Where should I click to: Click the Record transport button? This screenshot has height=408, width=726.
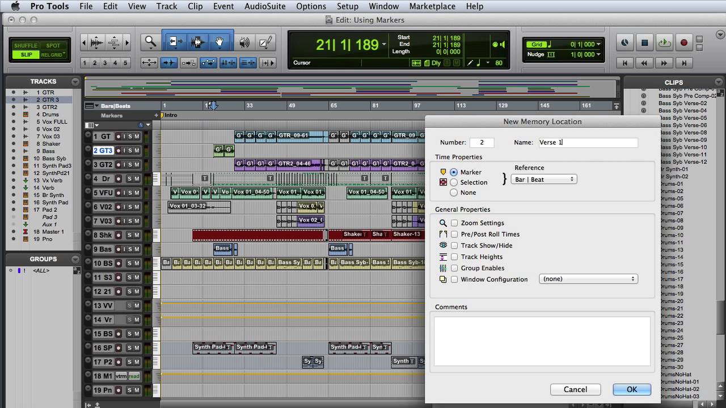[683, 42]
